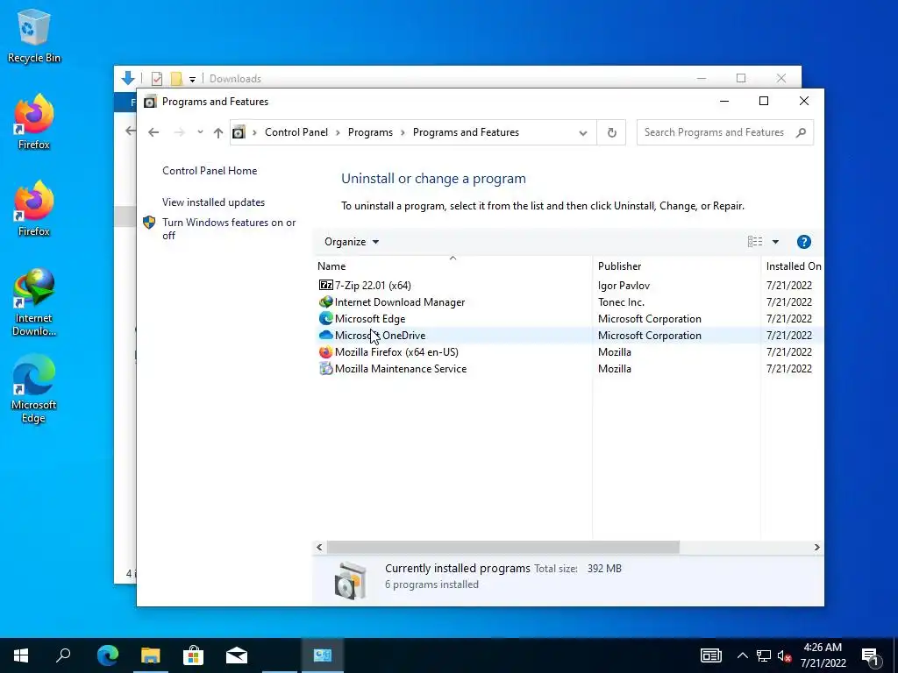Click the horizontal scrollbar right arrow
This screenshot has height=673, width=898.
(816, 547)
